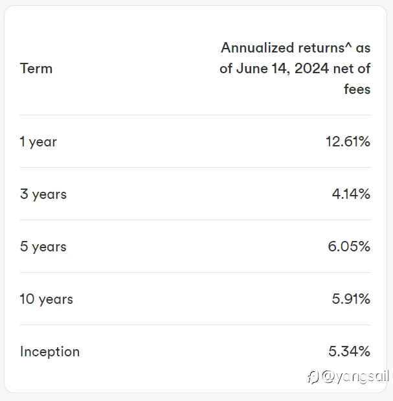Click the 5.34% inception return value
Viewport: 393px width, 401px height.
coord(349,351)
